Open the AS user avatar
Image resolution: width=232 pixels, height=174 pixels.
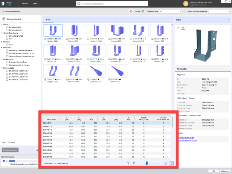coord(186,4)
